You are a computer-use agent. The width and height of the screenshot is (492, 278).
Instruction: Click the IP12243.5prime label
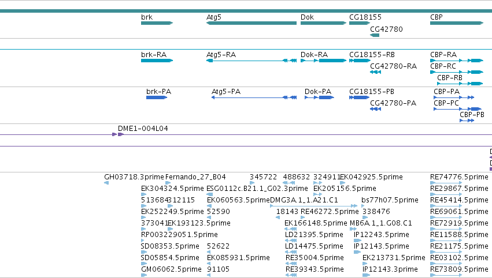tap(382, 235)
